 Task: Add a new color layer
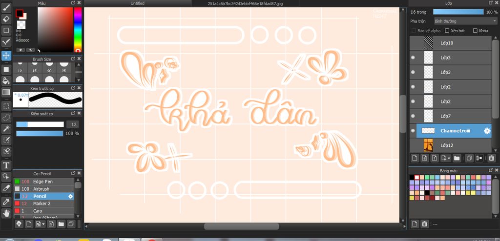click(x=415, y=158)
